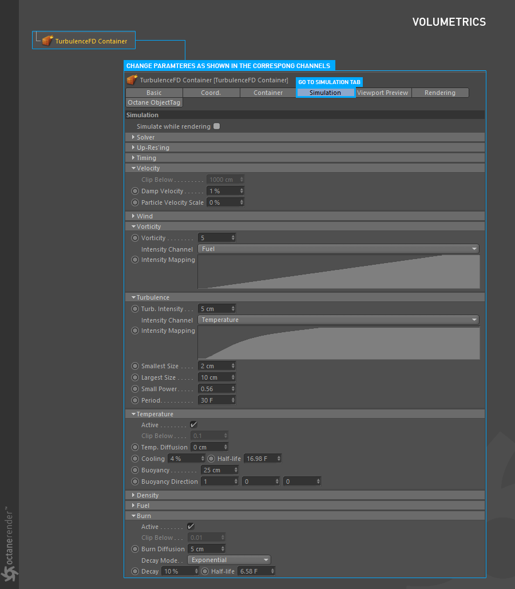
Task: Click the TurbulenceFD Container icon in the object tree
Action: [47, 41]
